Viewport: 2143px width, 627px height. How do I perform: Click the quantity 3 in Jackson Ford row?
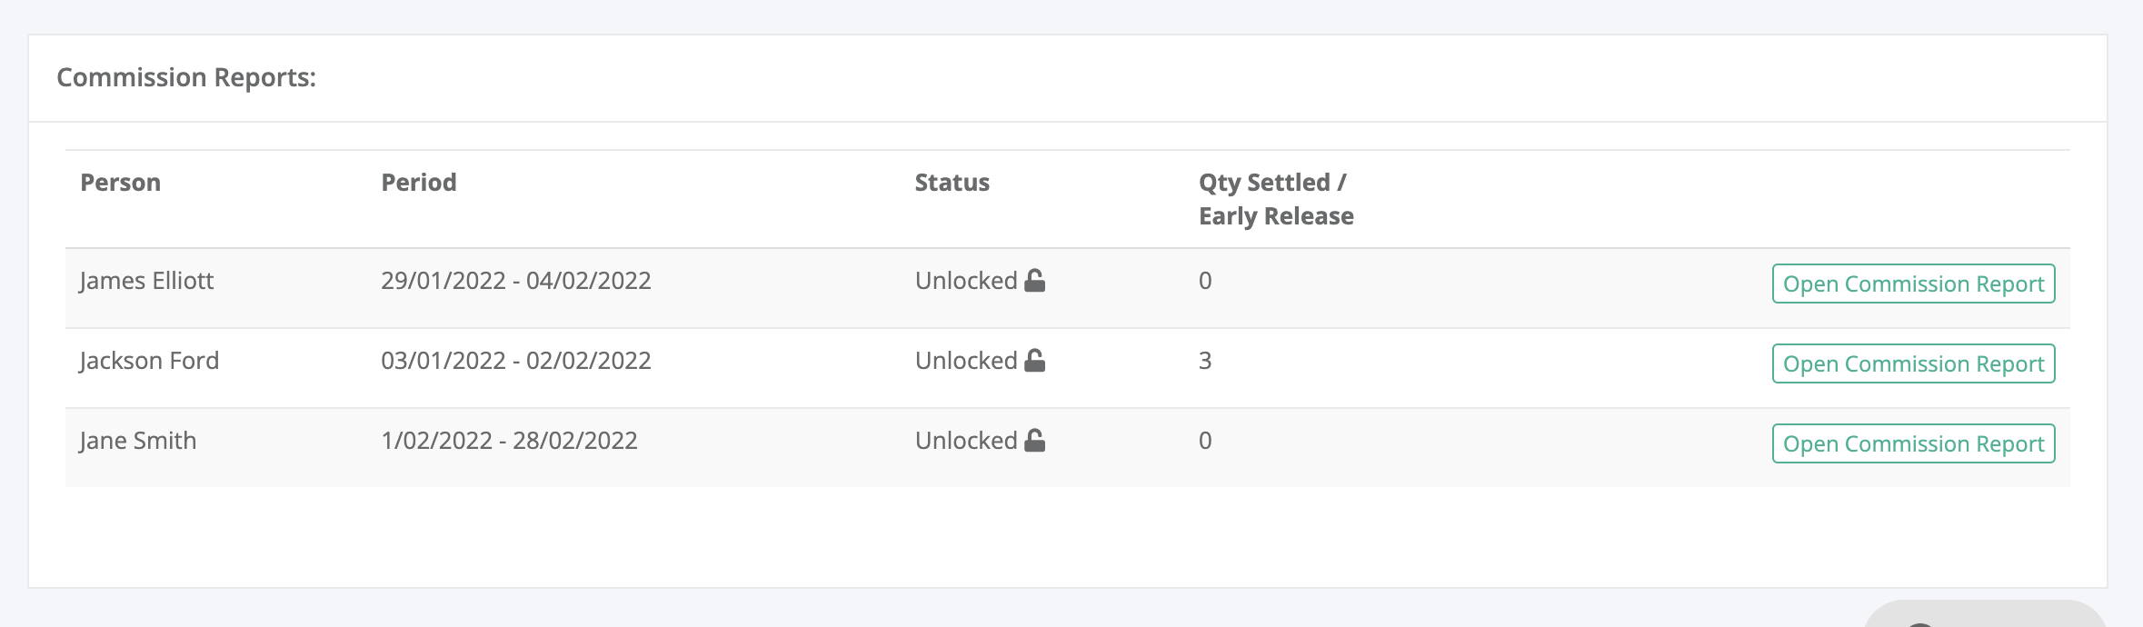1205,361
